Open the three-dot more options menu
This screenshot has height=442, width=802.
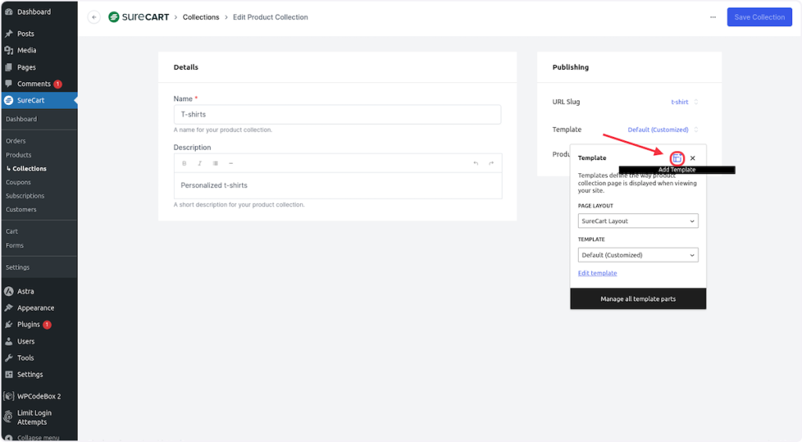point(712,17)
